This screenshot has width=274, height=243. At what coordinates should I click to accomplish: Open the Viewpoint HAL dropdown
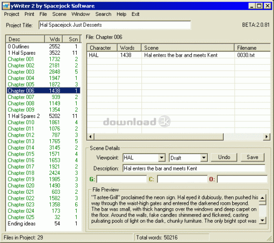pyautogui.click(x=162, y=158)
